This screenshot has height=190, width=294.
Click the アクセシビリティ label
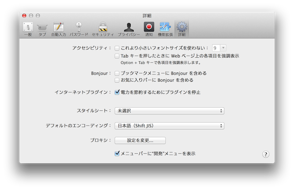(x=92, y=48)
